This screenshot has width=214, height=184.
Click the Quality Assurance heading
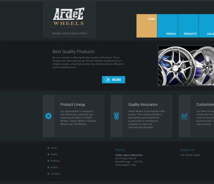(143, 104)
